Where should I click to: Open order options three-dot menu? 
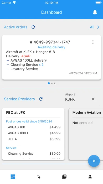click(x=93, y=42)
